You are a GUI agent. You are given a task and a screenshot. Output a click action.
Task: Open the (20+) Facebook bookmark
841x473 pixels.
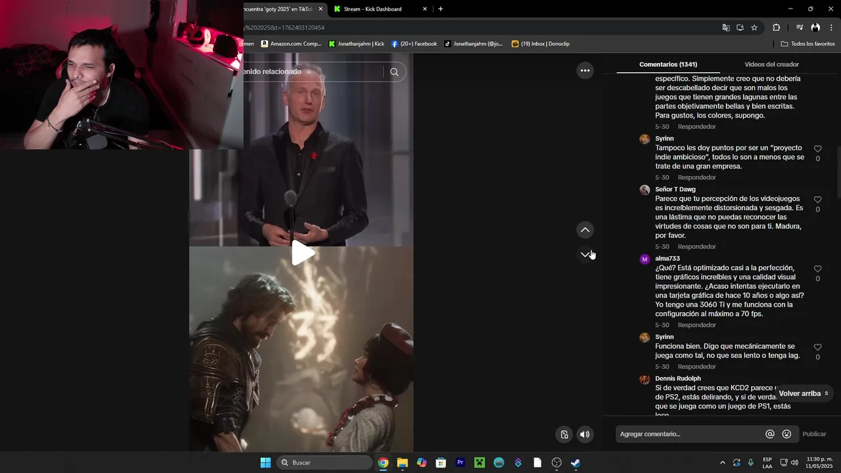click(414, 44)
